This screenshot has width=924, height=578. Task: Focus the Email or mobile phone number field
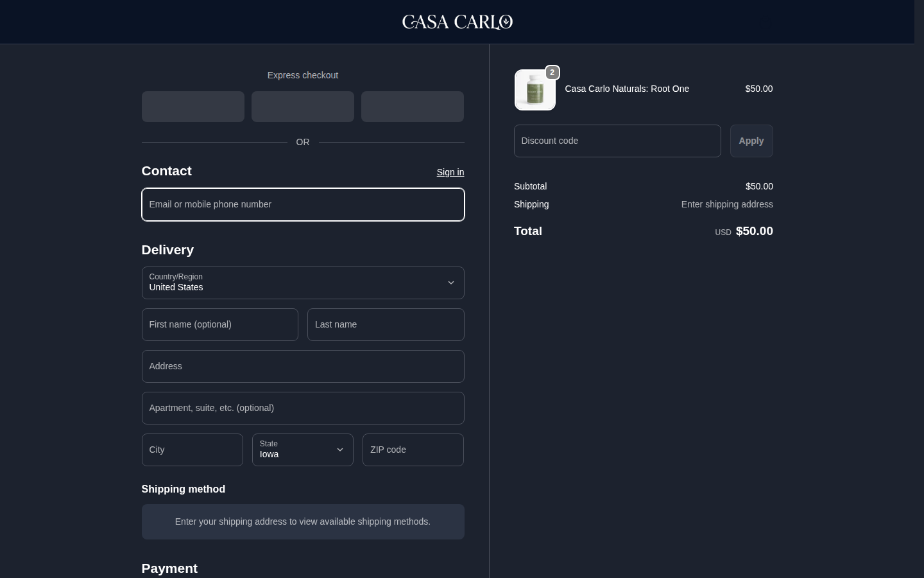[303, 204]
